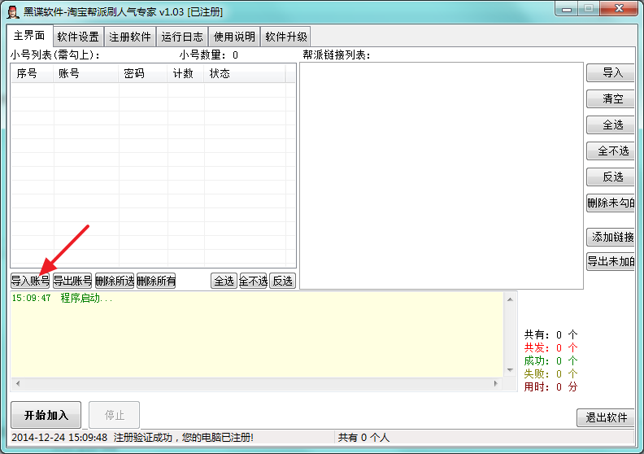Click the 开始加入 button
Viewport: 644px width, 454px height.
click(x=46, y=415)
